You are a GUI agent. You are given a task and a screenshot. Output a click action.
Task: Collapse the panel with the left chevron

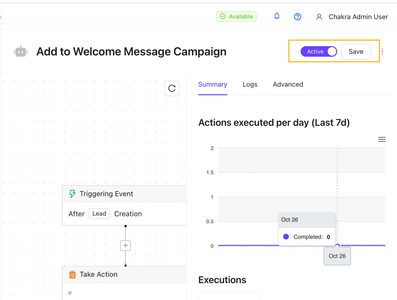coord(2,17)
